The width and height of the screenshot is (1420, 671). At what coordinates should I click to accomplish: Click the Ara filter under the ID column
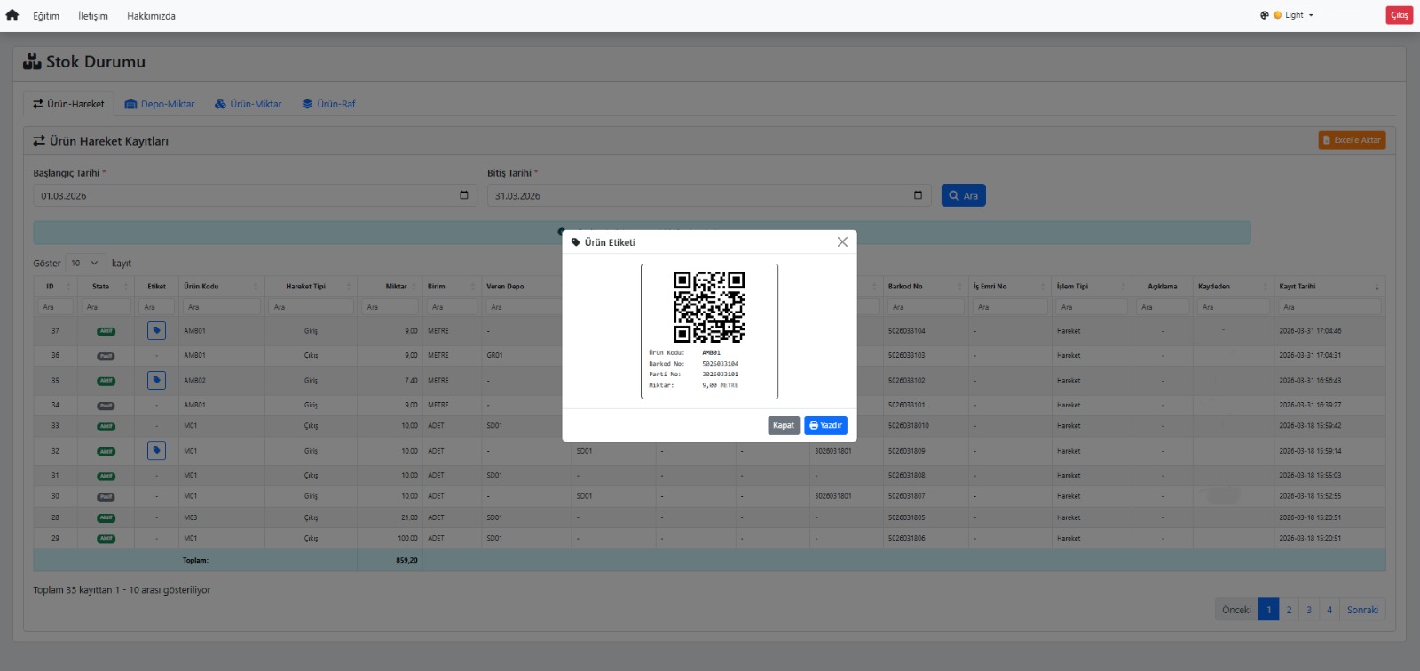[55, 307]
